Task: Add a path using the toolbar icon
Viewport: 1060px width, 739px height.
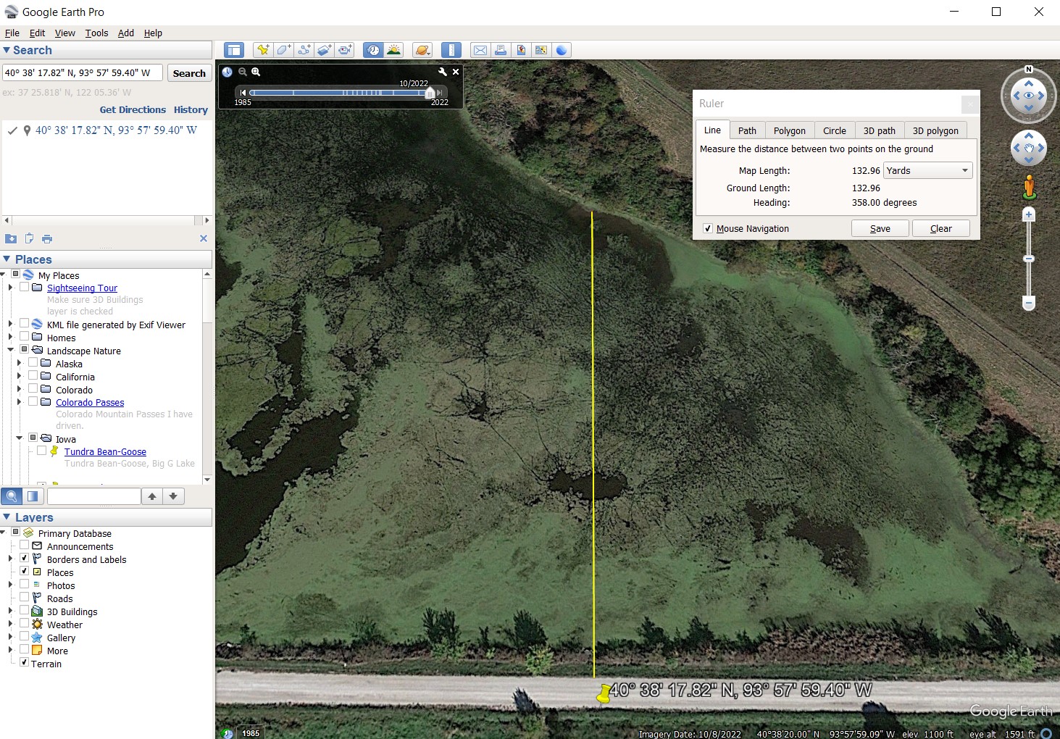Action: (304, 50)
